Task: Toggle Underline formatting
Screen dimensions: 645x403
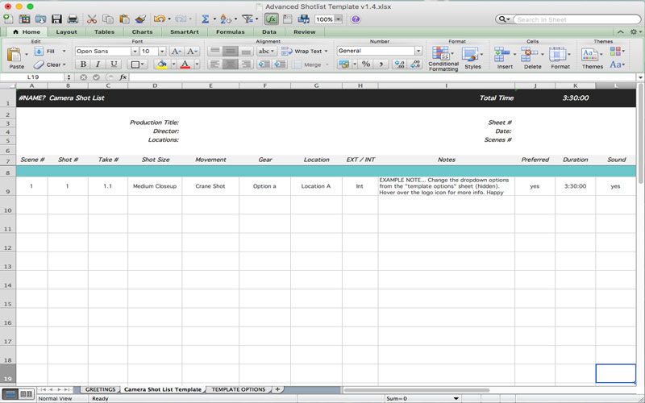Action: pos(114,64)
